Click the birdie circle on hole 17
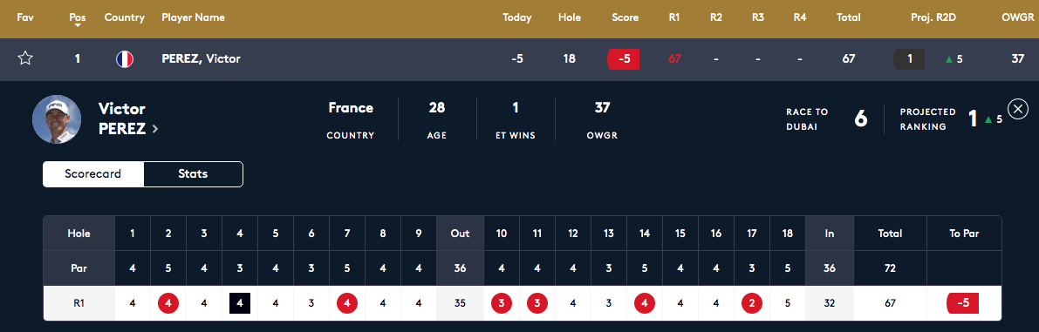 [x=752, y=303]
